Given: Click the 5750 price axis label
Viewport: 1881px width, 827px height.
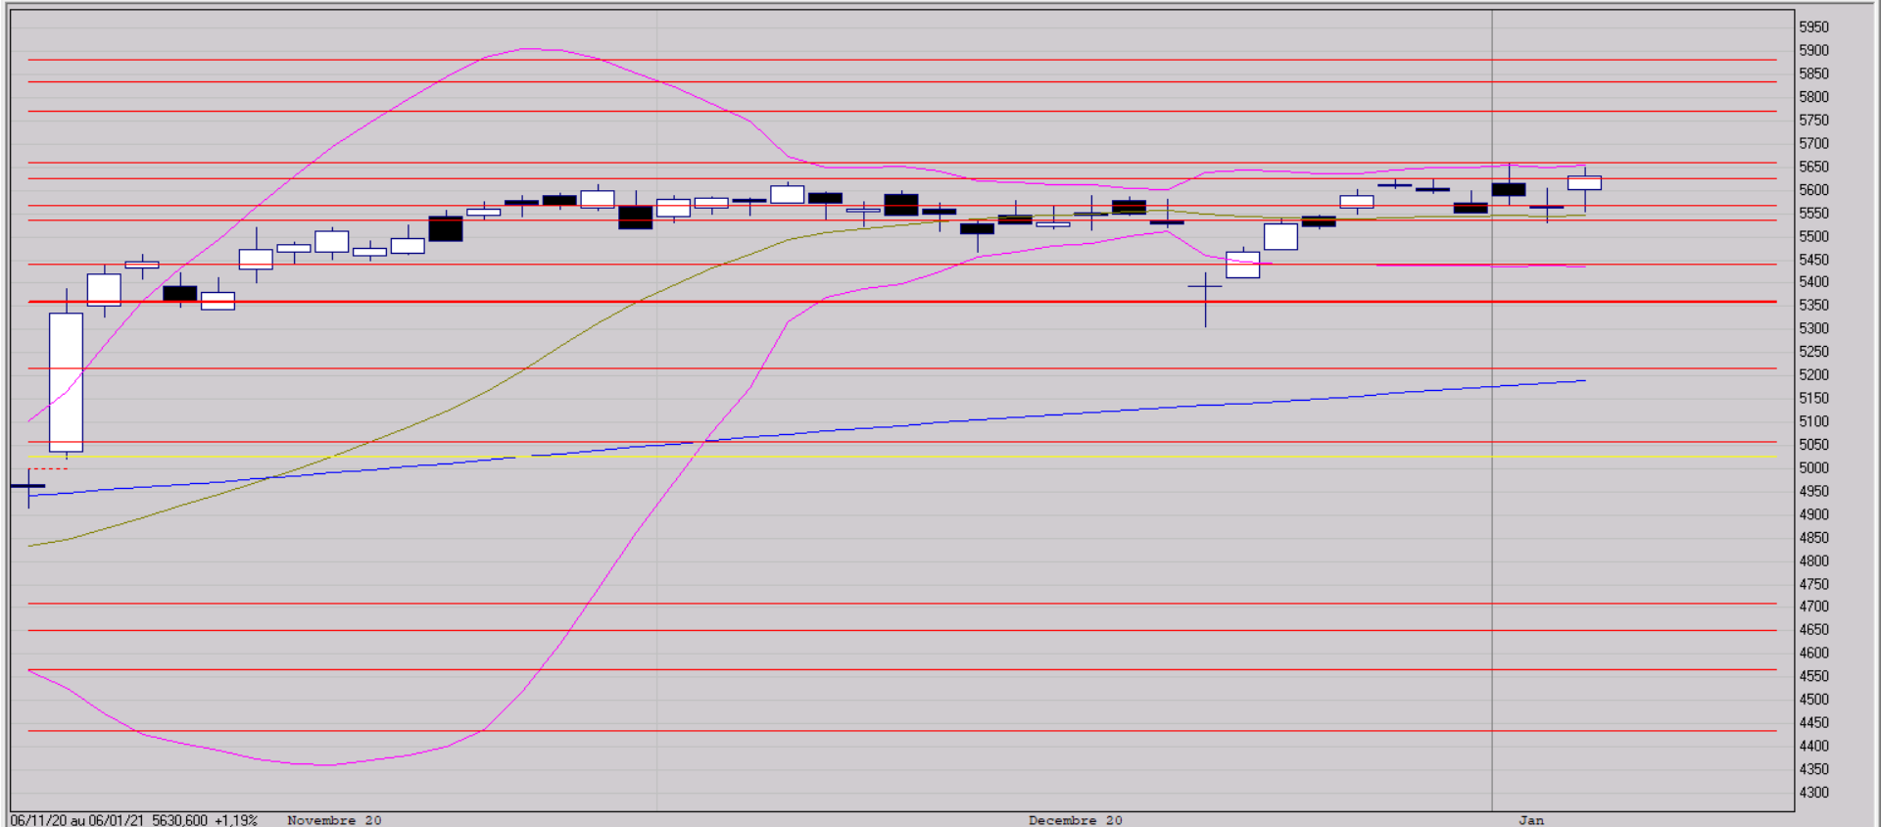Looking at the screenshot, I should coord(1813,121).
